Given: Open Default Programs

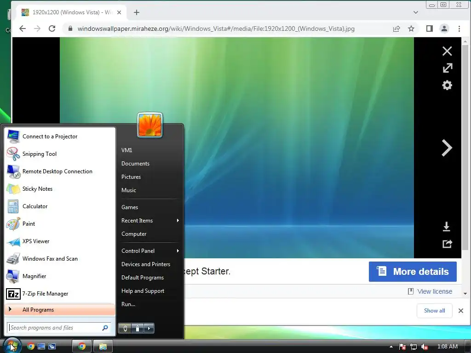Looking at the screenshot, I should pos(143,278).
